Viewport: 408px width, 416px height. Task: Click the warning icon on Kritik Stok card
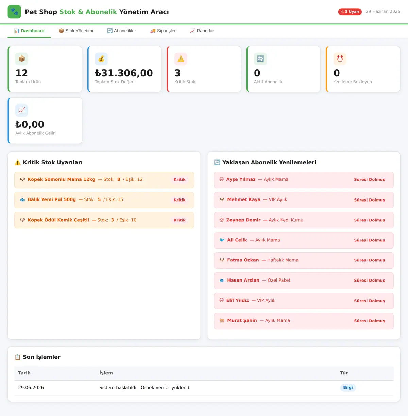coord(181,59)
